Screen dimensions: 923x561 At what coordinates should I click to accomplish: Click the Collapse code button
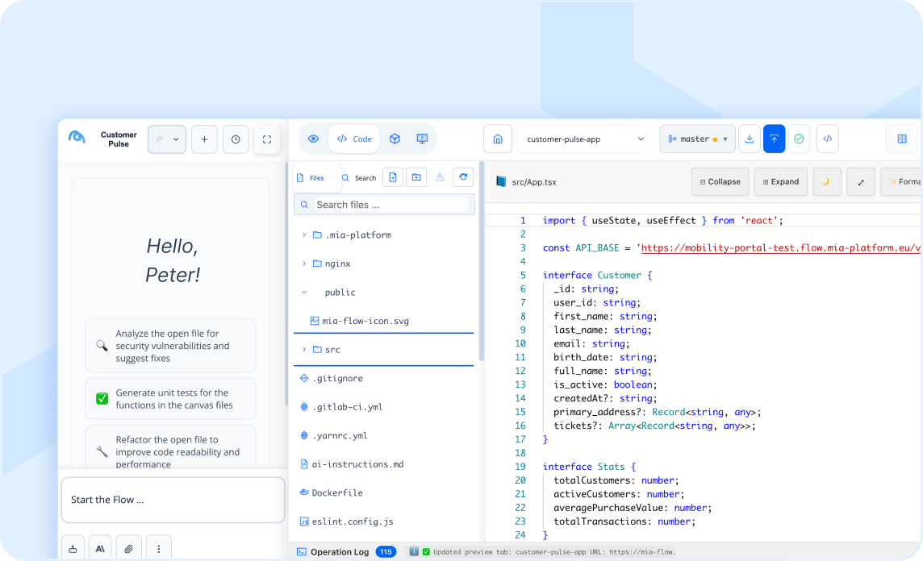pos(720,181)
